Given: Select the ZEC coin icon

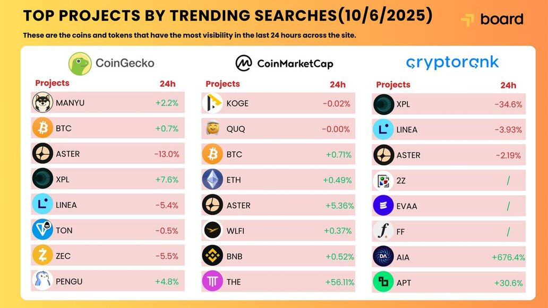Looking at the screenshot, I should click(42, 256).
